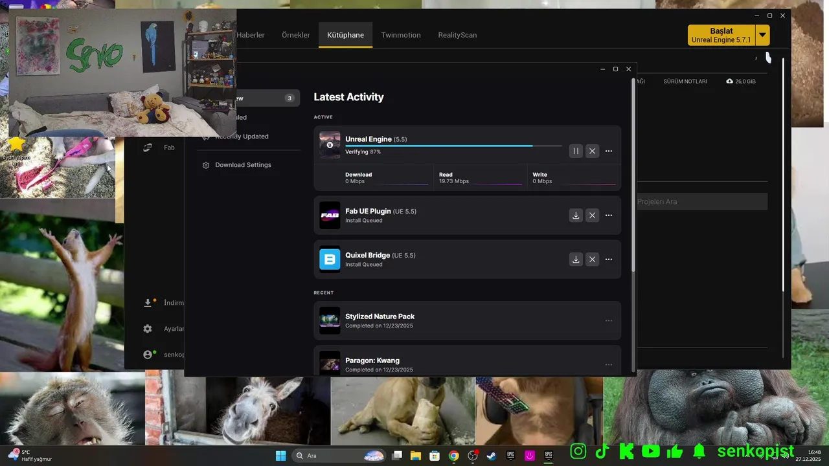Click the Paragon: Kwang thumbnail
This screenshot has height=466, width=829.
click(x=330, y=363)
